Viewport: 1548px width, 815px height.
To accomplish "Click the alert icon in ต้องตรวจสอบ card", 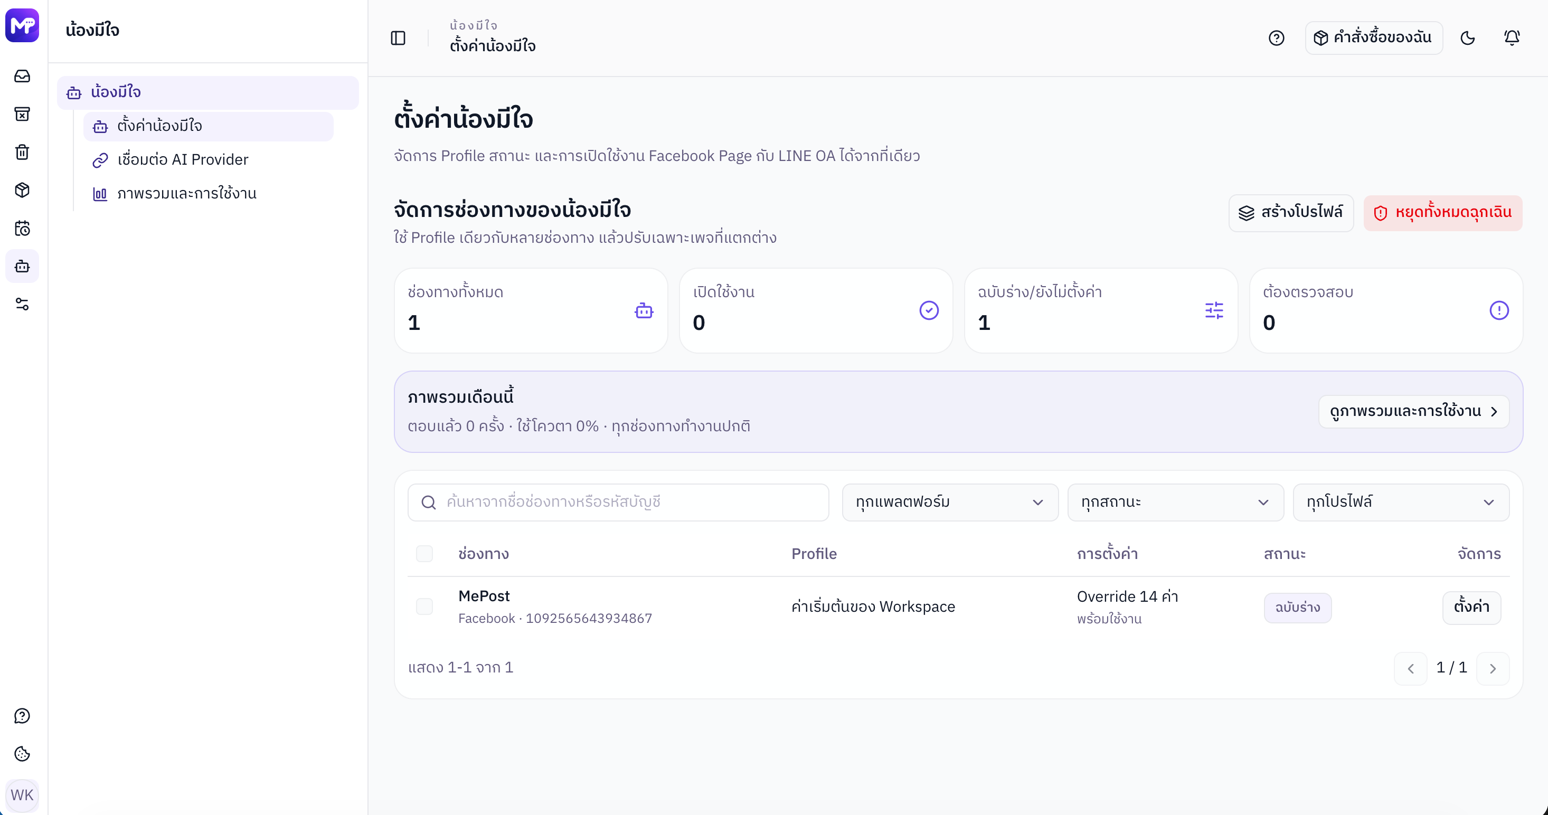I will tap(1499, 310).
